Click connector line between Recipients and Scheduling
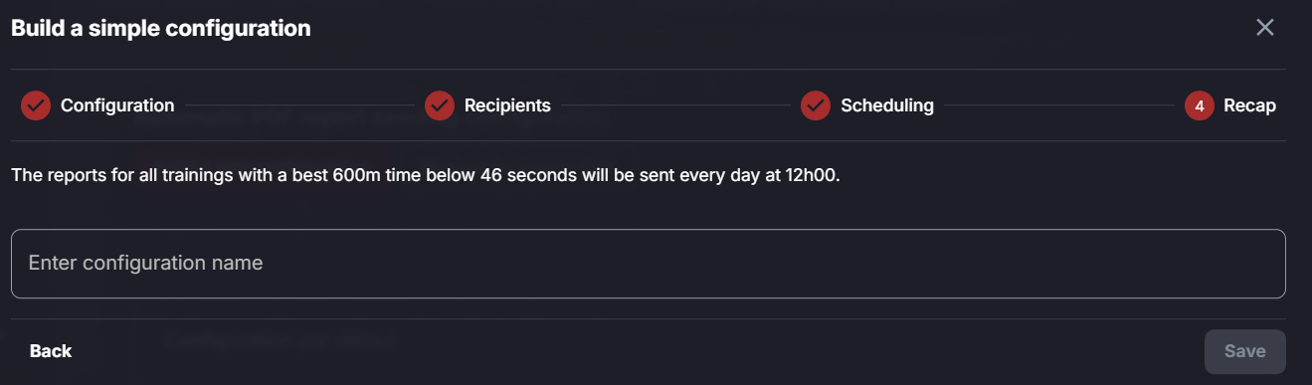The height and width of the screenshot is (385, 1312). click(x=675, y=105)
